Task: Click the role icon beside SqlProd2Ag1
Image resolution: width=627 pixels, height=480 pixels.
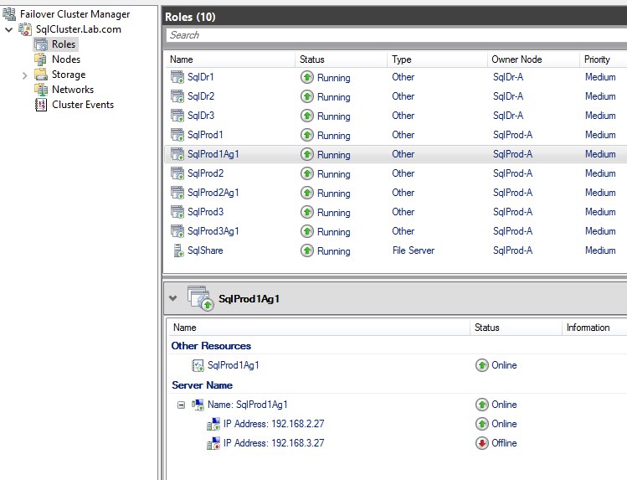Action: (177, 193)
